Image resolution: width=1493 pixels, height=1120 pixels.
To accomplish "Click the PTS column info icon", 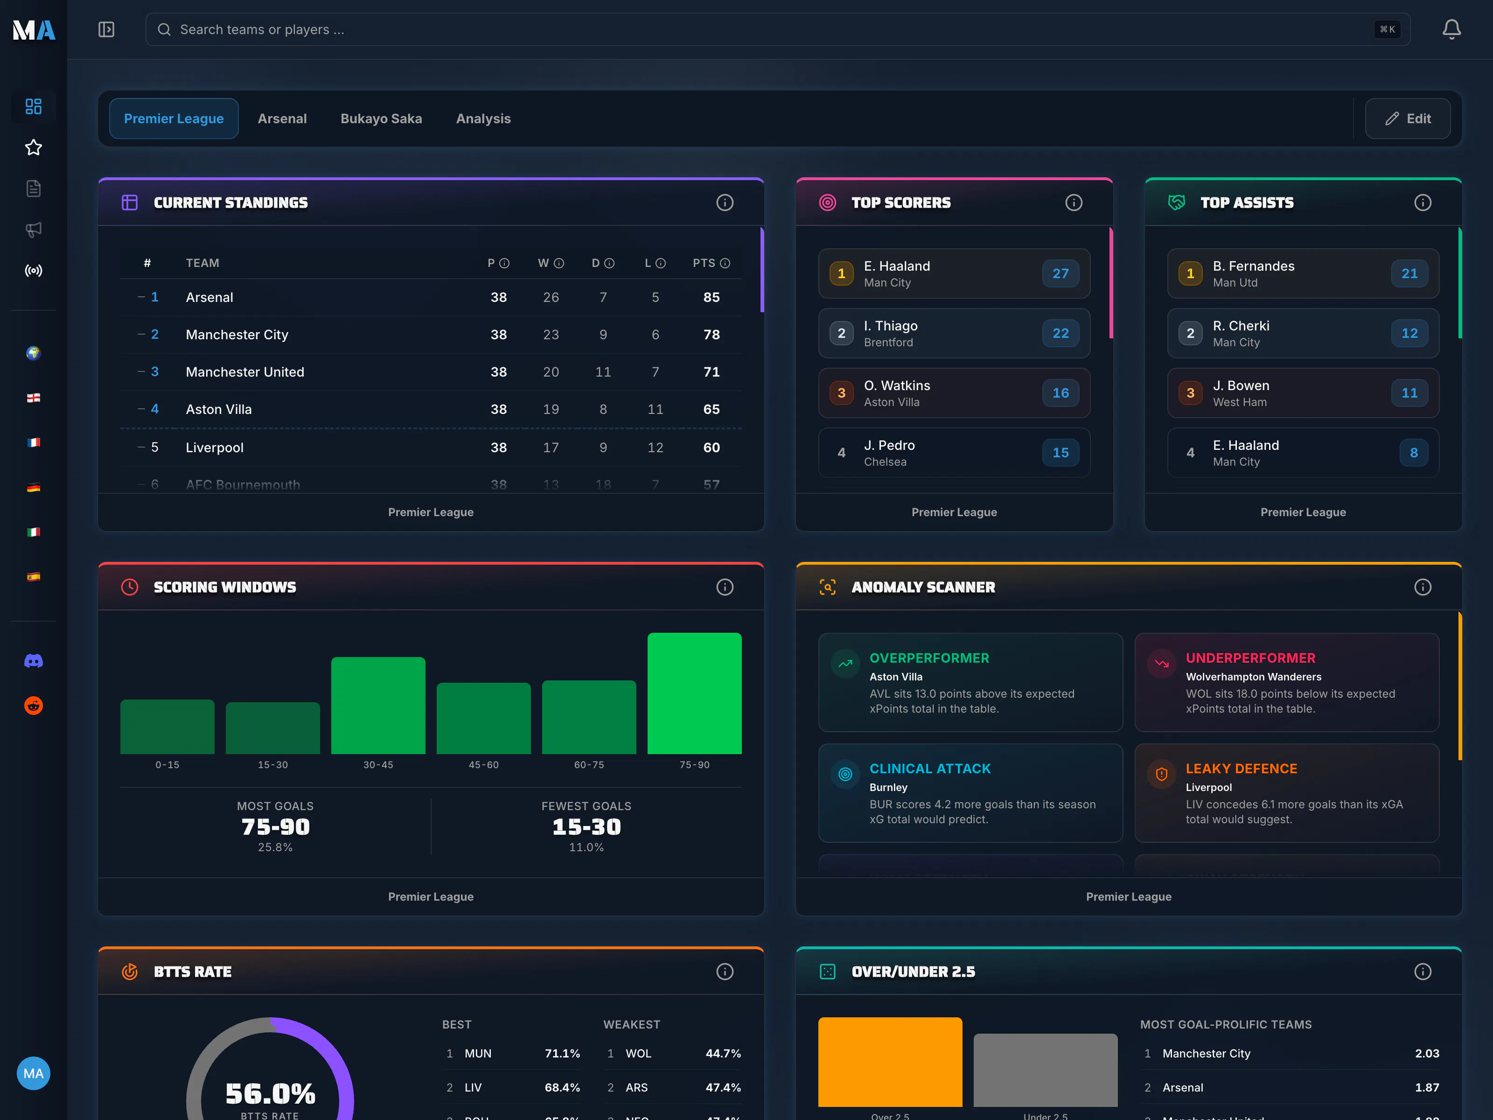I will click(725, 263).
